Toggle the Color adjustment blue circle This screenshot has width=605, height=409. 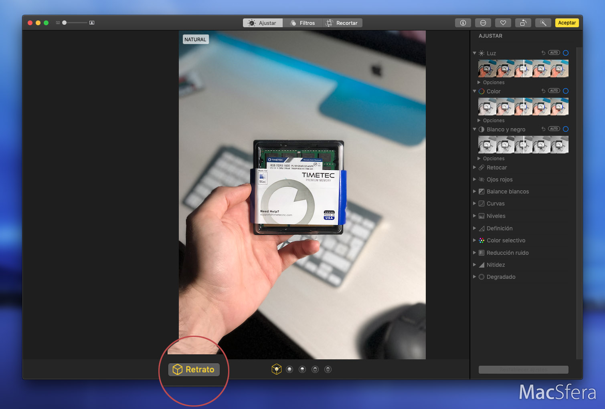[566, 91]
